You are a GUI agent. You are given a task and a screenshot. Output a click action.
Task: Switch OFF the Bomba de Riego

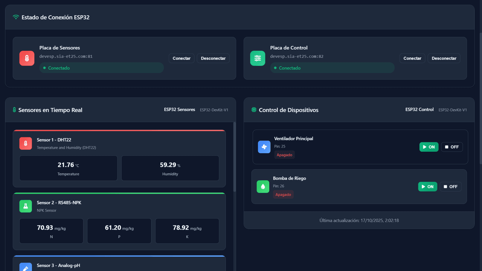(450, 187)
